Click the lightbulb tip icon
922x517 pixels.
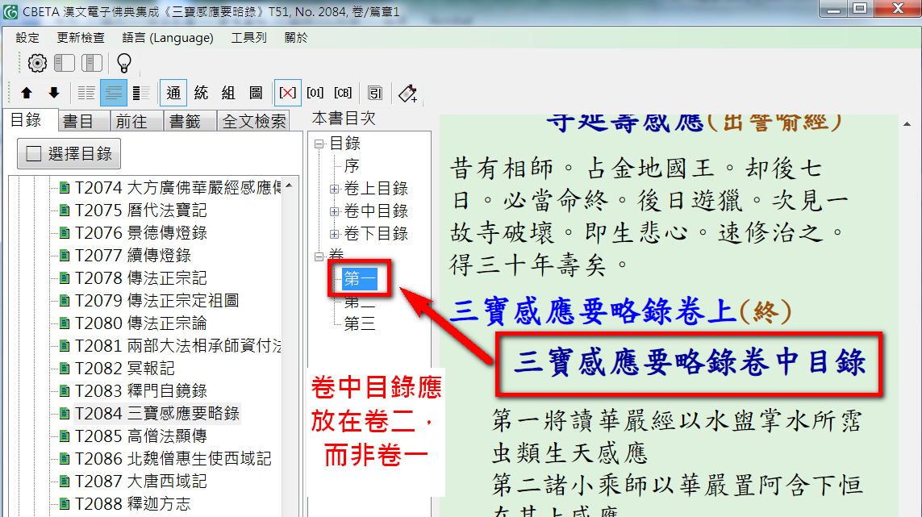pos(123,63)
